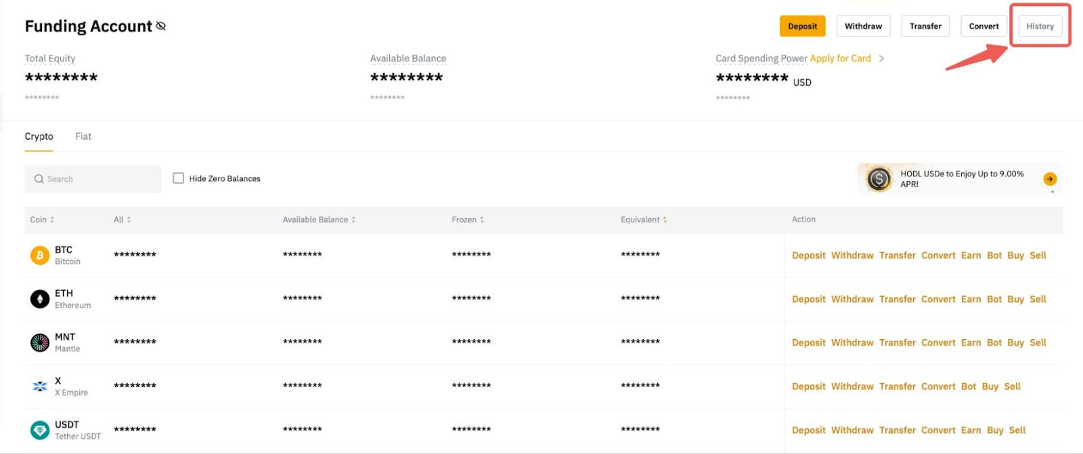1083x454 pixels.
Task: Click the USDe promo coin icon
Action: coord(879,179)
